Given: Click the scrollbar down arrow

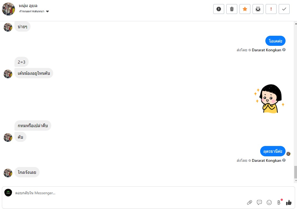Looking at the screenshot, I should tap(295, 181).
